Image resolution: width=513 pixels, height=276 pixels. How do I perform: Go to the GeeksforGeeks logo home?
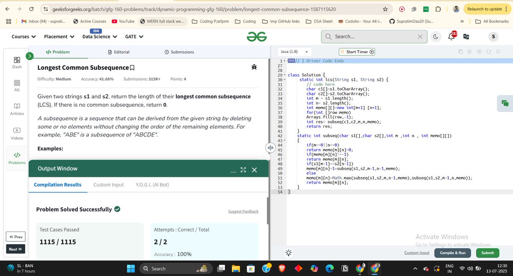pyautogui.click(x=257, y=37)
